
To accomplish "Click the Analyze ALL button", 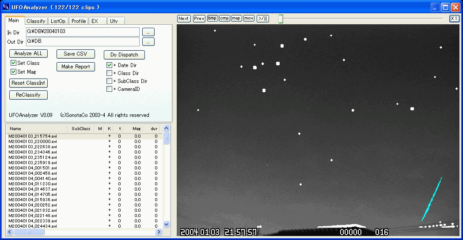I will 28,54.
